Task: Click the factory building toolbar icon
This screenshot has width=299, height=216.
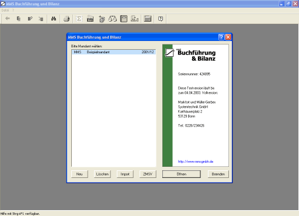Action: click(90, 19)
